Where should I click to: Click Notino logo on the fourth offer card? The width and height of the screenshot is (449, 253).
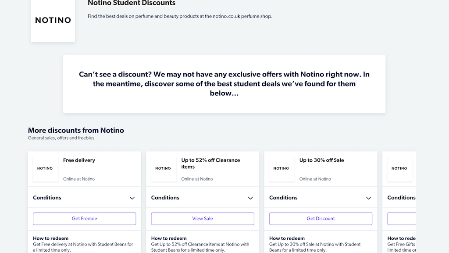click(399, 169)
